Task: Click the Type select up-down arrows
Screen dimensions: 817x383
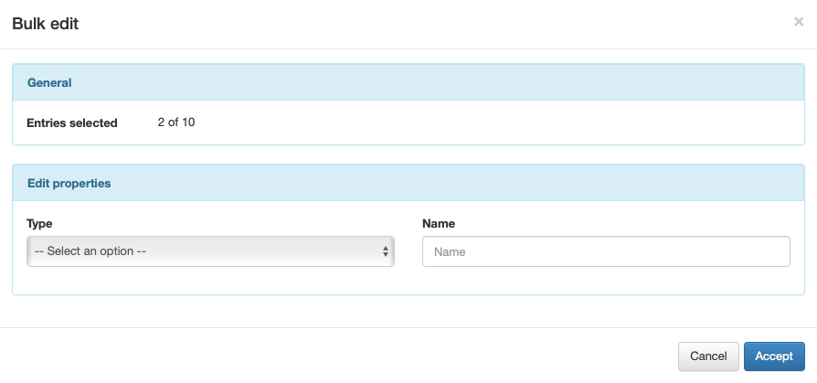Action: 386,251
